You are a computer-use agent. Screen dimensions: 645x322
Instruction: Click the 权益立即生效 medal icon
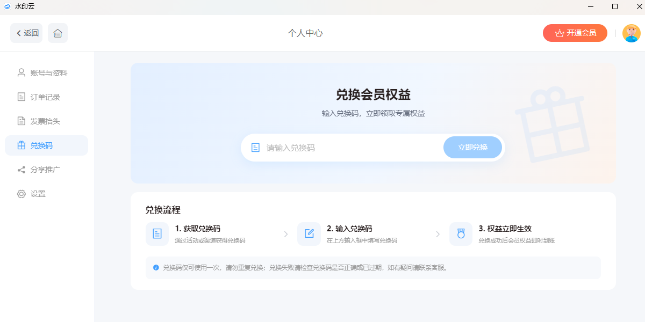tap(461, 234)
